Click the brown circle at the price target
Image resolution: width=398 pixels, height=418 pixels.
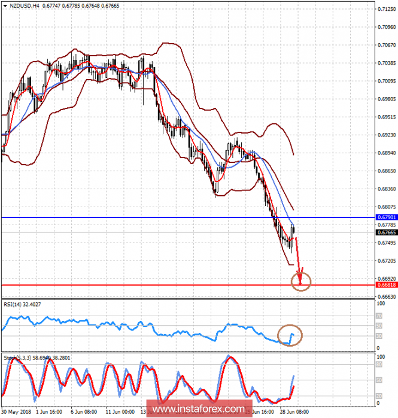tap(302, 280)
